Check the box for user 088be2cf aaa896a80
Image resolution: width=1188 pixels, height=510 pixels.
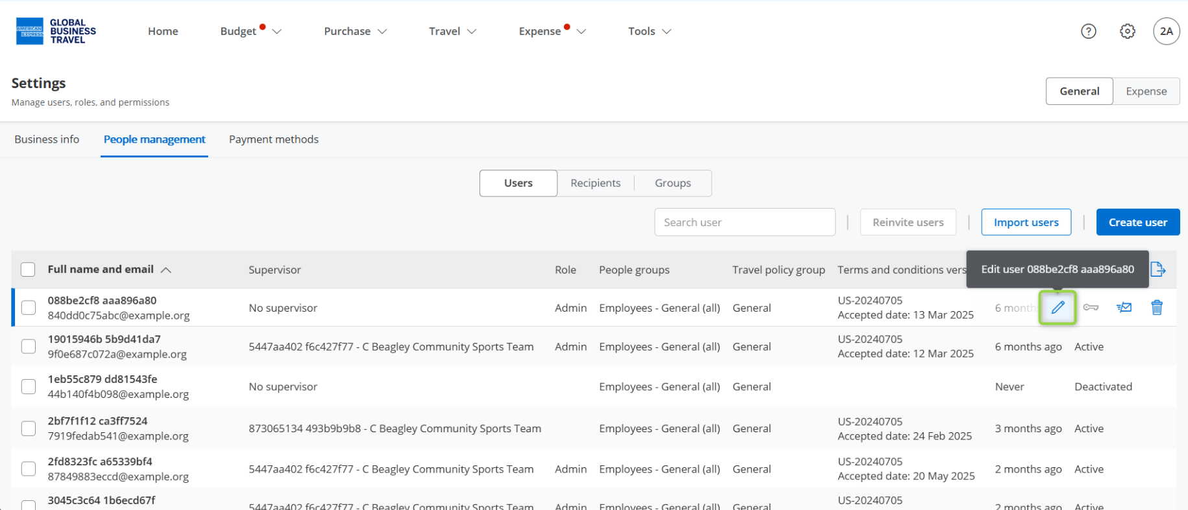[x=29, y=308]
